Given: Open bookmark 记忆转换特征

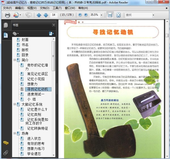Looking at the screenshot, I should pyautogui.click(x=37, y=128).
